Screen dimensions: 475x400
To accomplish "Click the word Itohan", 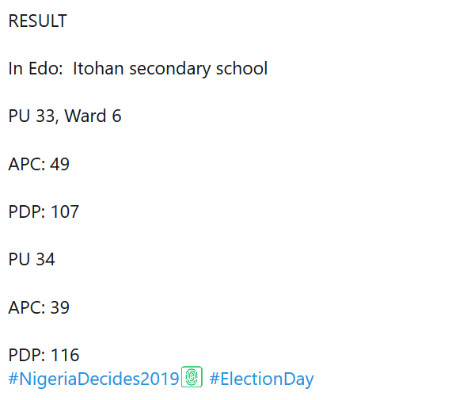I will (x=99, y=69).
